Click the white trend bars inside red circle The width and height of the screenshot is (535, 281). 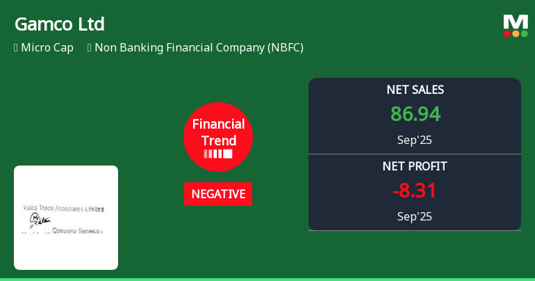click(218, 154)
